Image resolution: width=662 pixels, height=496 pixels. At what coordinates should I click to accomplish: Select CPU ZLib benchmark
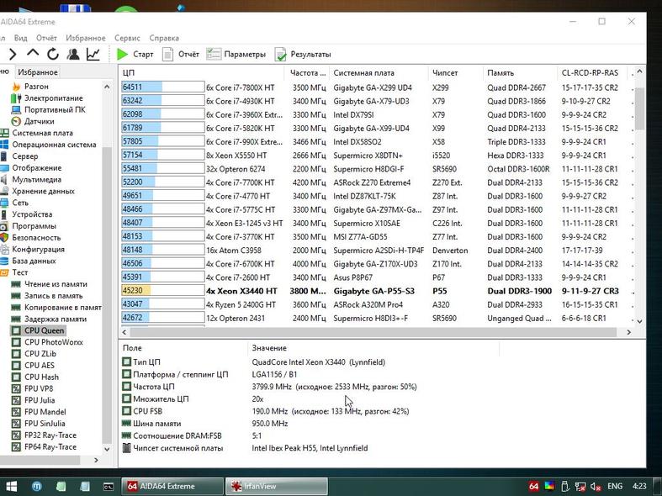[x=40, y=354]
